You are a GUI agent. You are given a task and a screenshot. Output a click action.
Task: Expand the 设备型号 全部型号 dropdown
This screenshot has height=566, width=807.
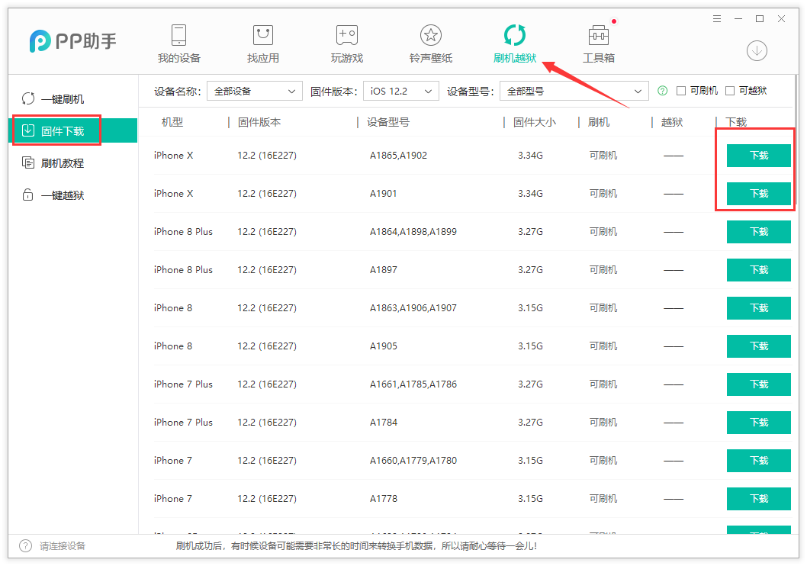point(574,91)
